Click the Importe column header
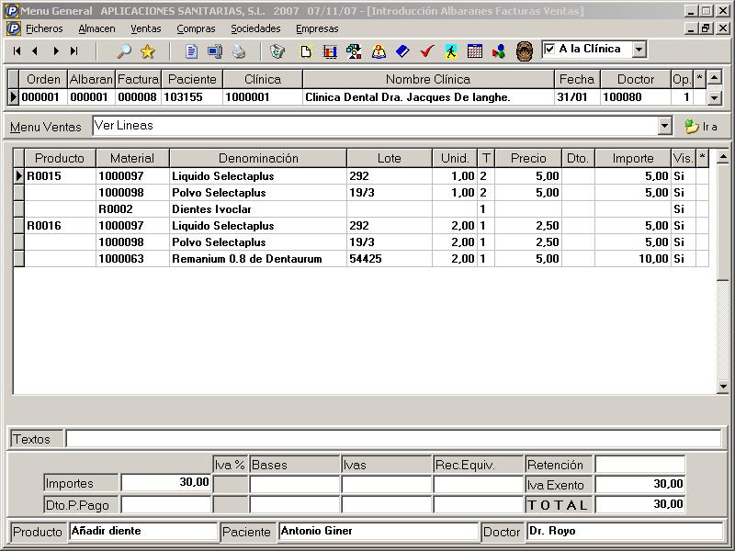This screenshot has width=735, height=551. click(x=633, y=158)
